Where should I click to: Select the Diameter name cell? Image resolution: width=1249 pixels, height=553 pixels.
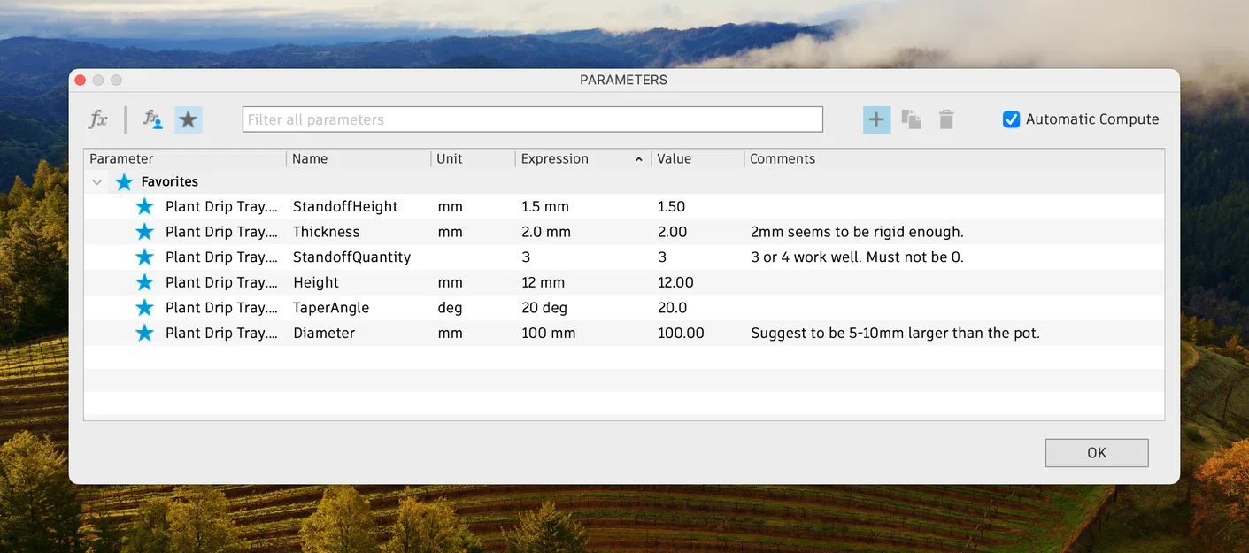tap(324, 333)
